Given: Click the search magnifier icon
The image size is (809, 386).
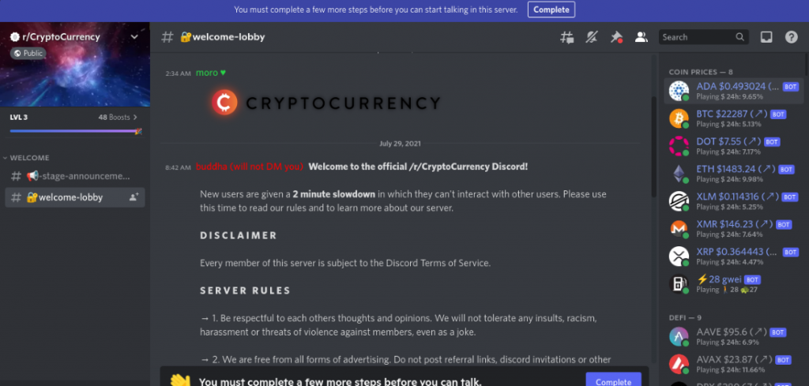Looking at the screenshot, I should [739, 37].
